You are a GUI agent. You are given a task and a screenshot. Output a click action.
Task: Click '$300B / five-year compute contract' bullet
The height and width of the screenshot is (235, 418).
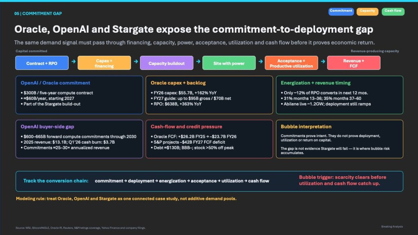[57, 93]
